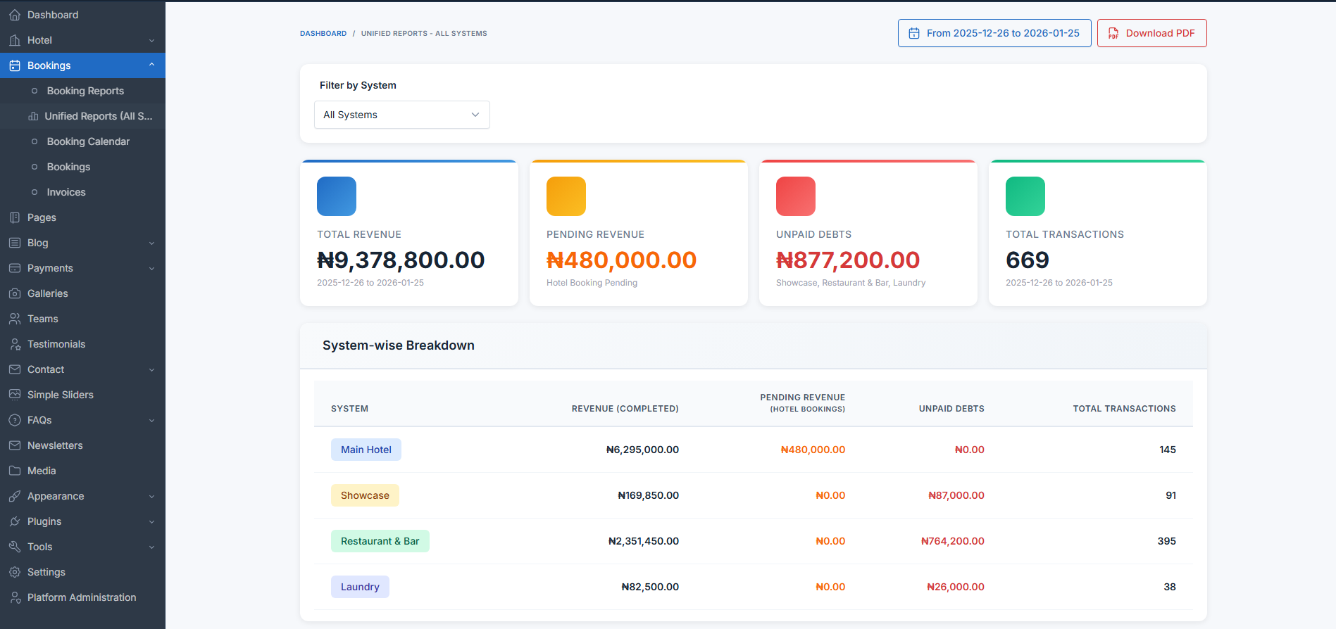Click the Media folder icon
This screenshot has height=629, width=1336.
15,471
